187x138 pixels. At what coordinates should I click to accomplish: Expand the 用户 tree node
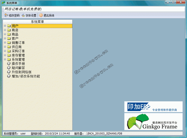[x=5, y=26]
